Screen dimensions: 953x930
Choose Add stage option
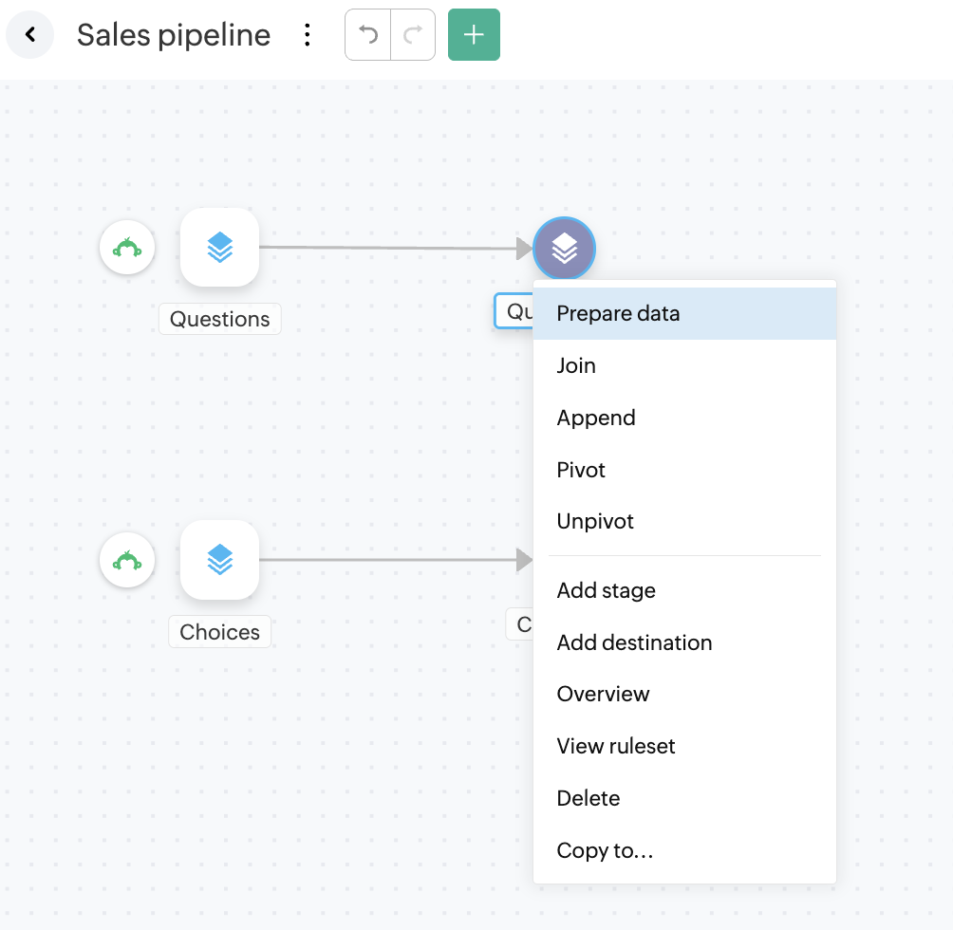(606, 590)
